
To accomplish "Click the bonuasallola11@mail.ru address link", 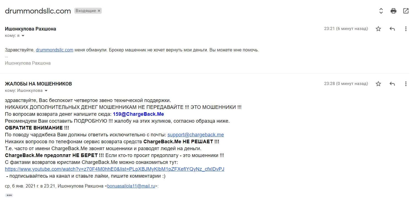I will 131,186.
